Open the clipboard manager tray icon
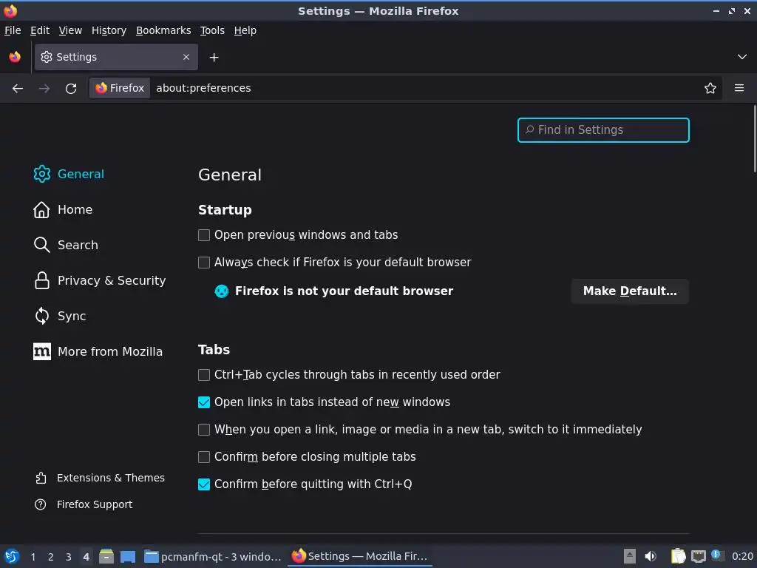757x568 pixels. (x=678, y=556)
